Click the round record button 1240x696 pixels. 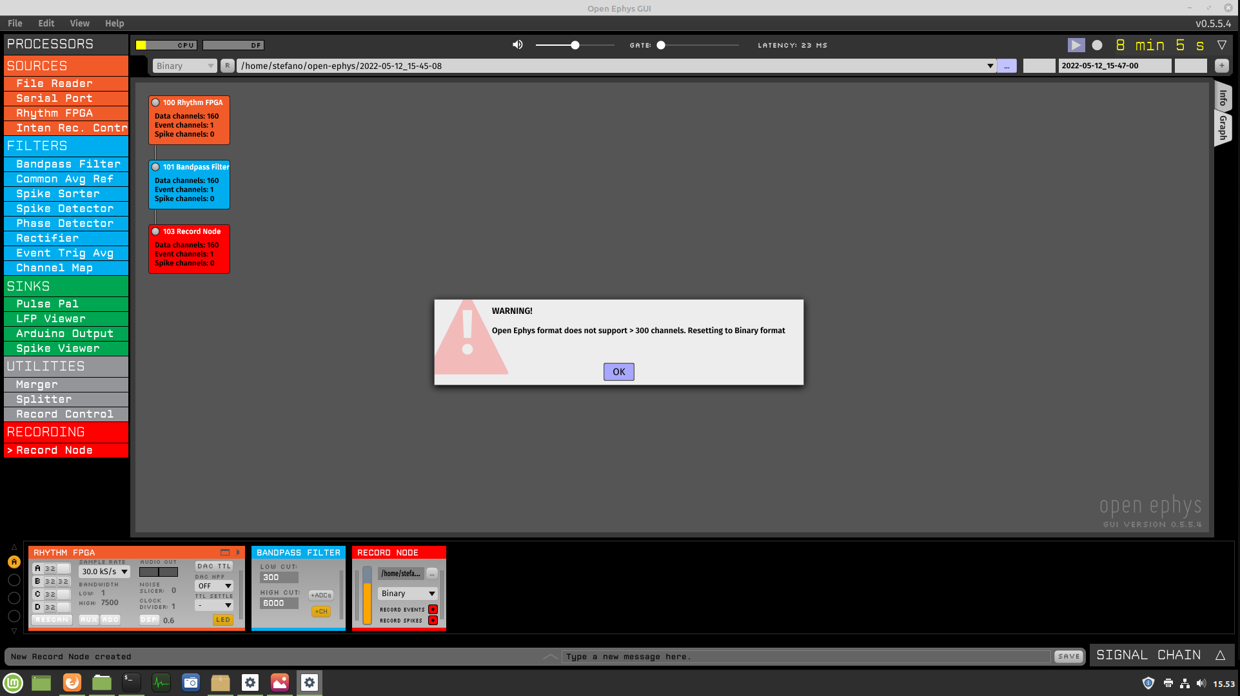(1097, 45)
